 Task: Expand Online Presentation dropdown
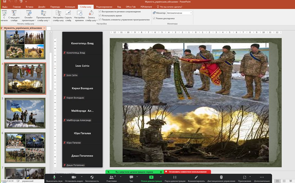pos(35,21)
